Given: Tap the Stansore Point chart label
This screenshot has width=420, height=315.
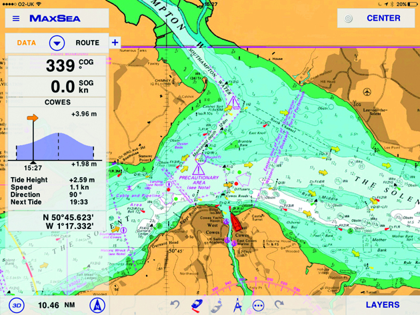Looking at the screenshot, I should (146, 158).
